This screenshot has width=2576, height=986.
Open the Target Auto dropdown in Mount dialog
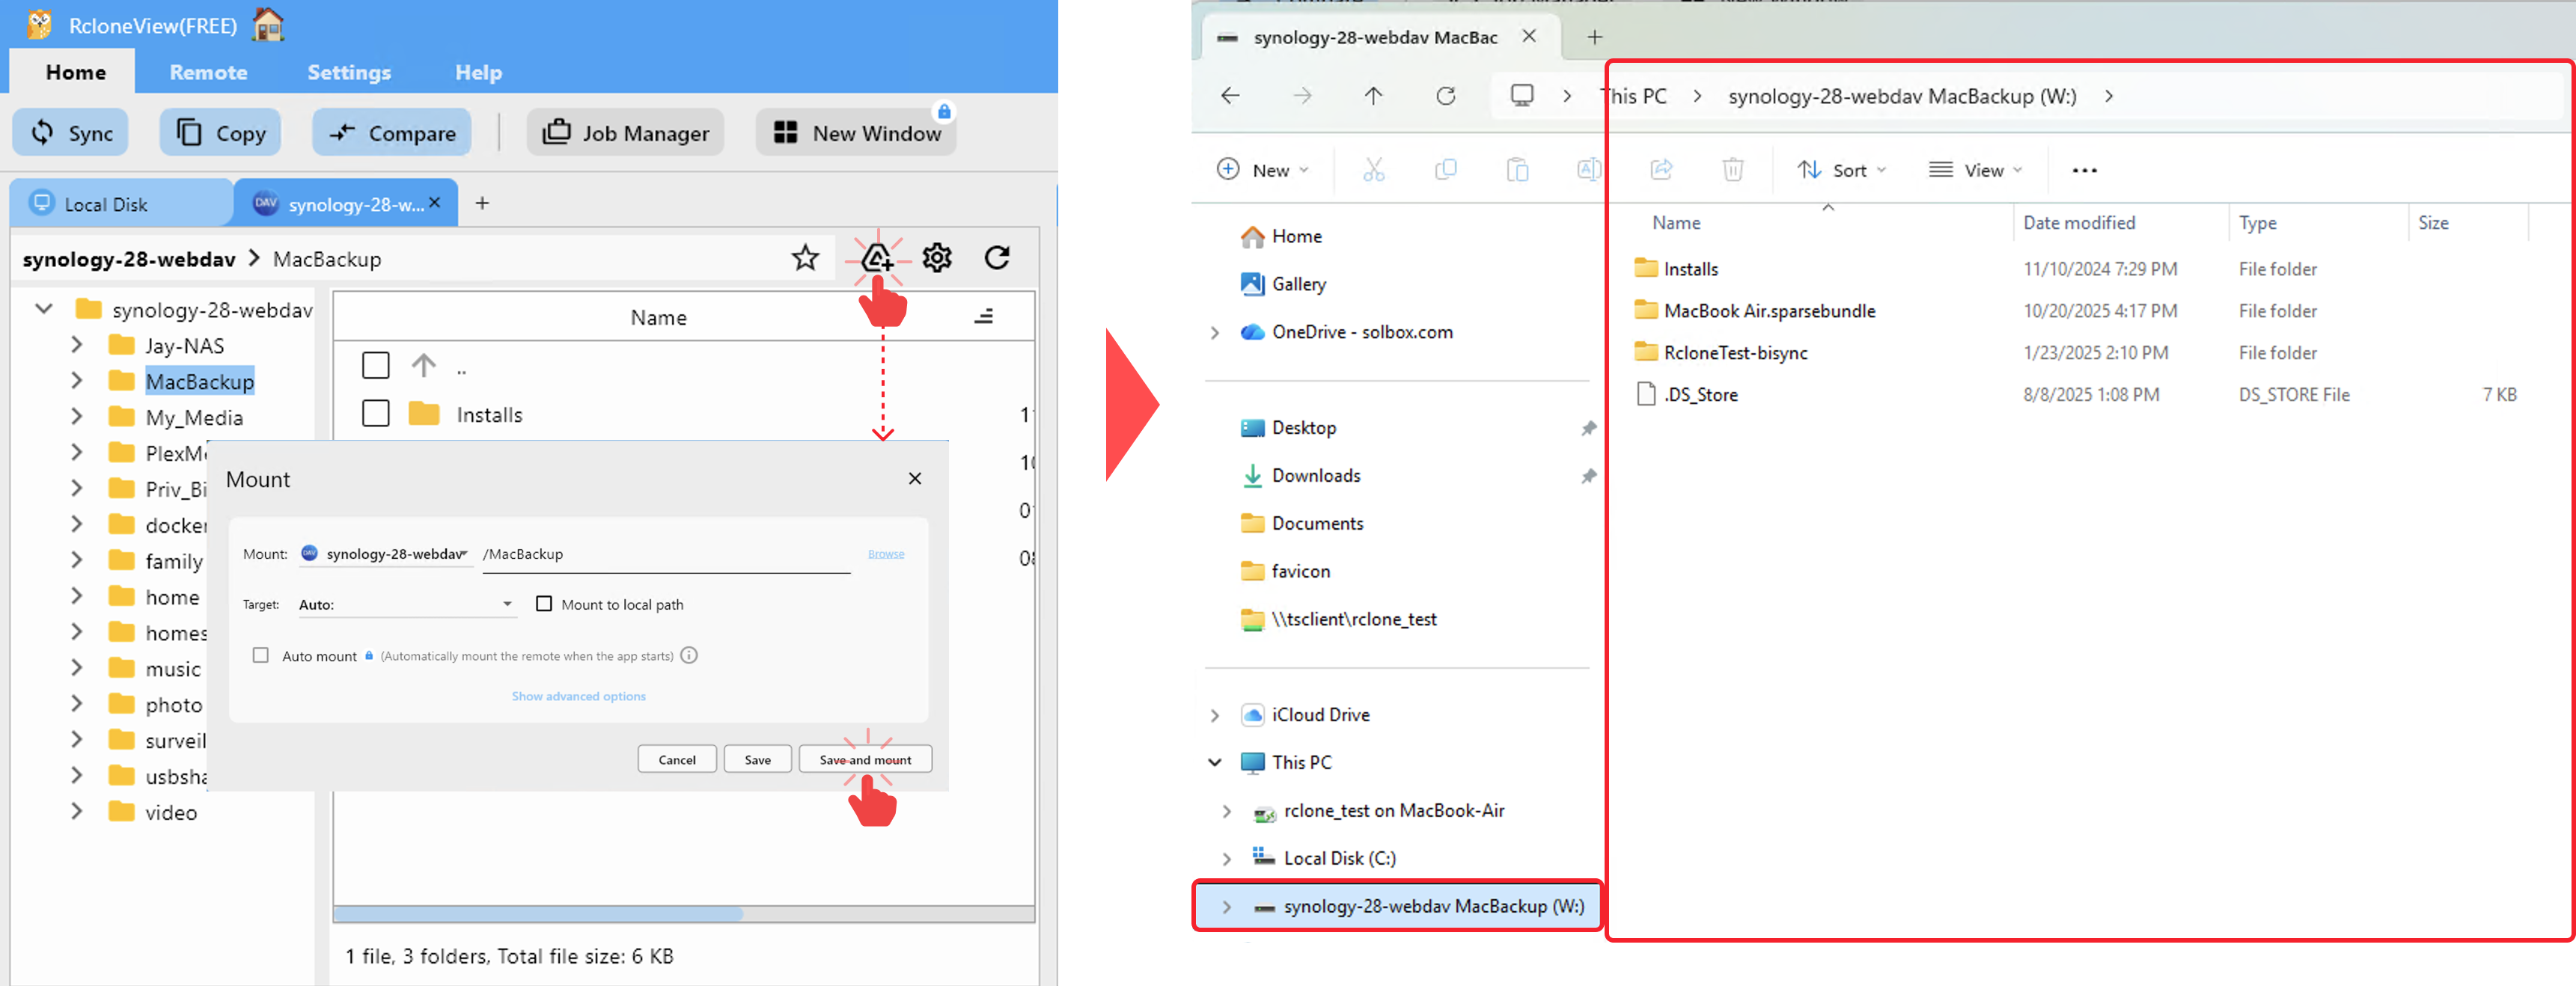407,603
